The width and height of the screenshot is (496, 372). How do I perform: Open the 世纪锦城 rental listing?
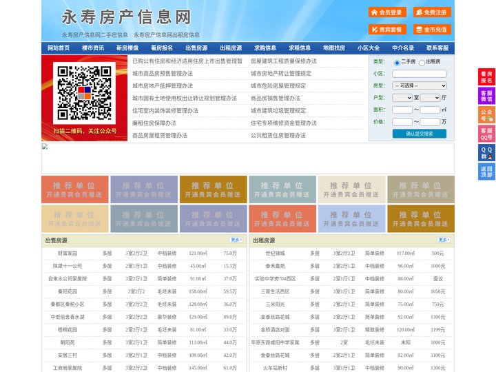tap(275, 254)
